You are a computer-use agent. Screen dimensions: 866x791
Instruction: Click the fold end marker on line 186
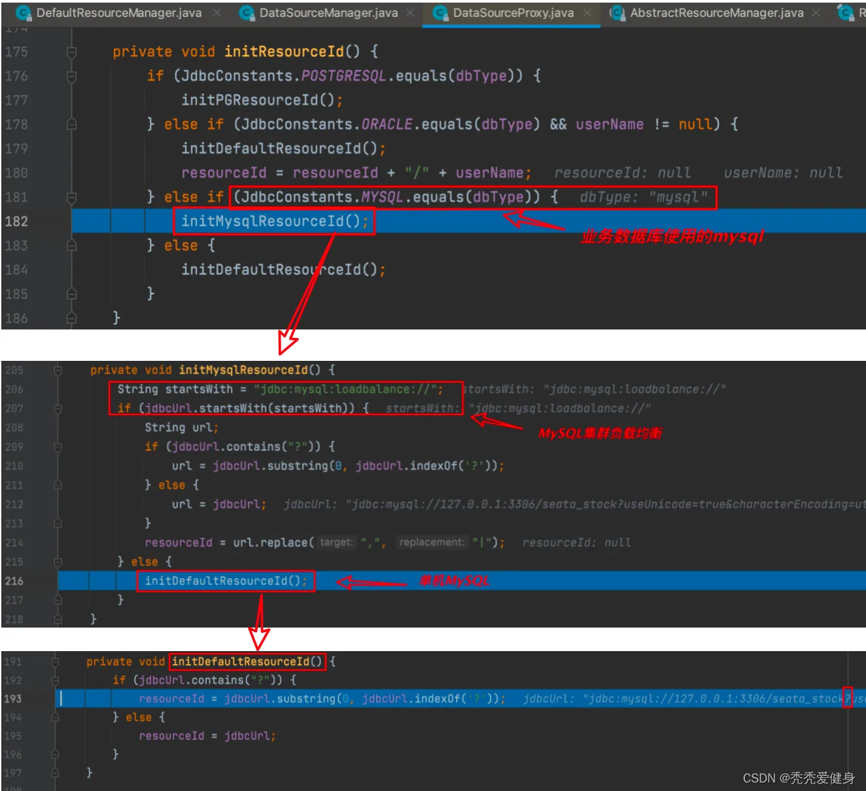pos(71,318)
